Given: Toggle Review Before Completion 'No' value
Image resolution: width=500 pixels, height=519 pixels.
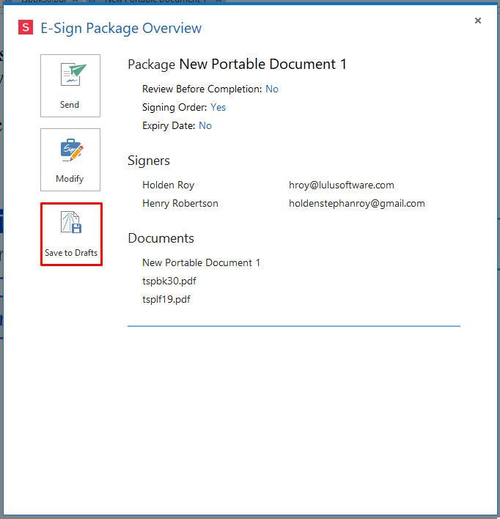Looking at the screenshot, I should click(272, 89).
